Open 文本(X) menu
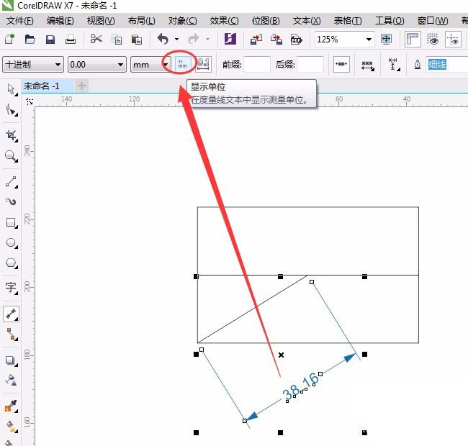This screenshot has width=468, height=446. click(307, 21)
